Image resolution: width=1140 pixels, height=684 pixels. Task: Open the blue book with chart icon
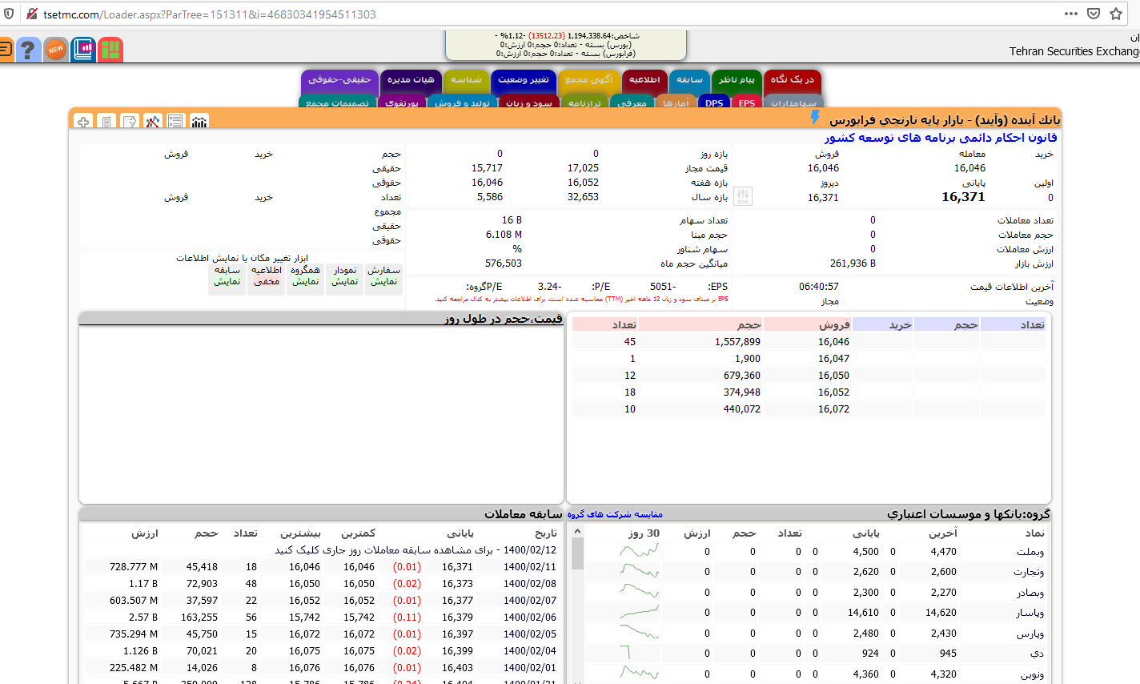(x=83, y=50)
